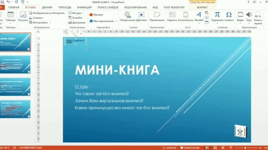Viewport: 268px width, 150px height.
Task: Insert WordArt text
Action: 199,17
